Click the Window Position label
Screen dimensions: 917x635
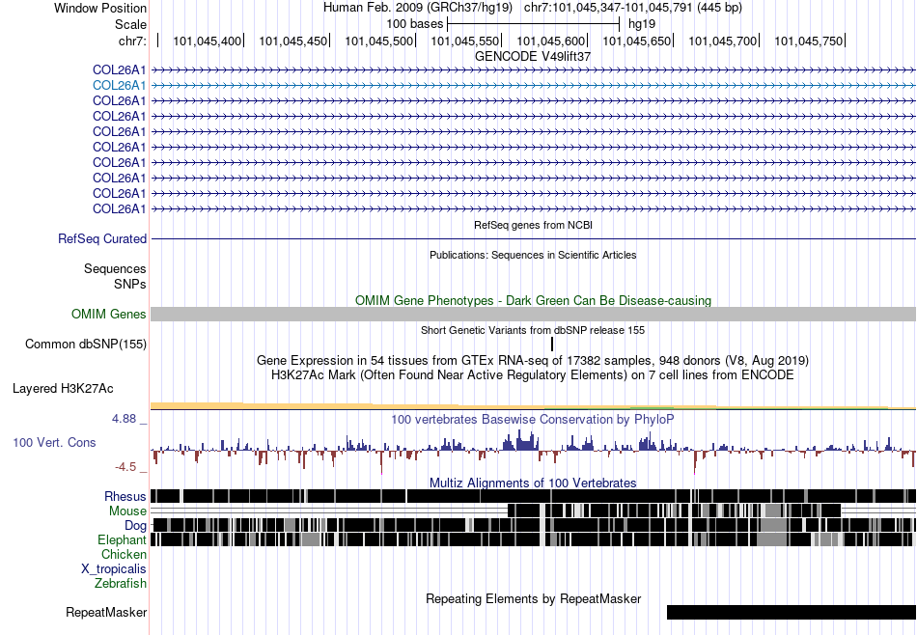[100, 8]
